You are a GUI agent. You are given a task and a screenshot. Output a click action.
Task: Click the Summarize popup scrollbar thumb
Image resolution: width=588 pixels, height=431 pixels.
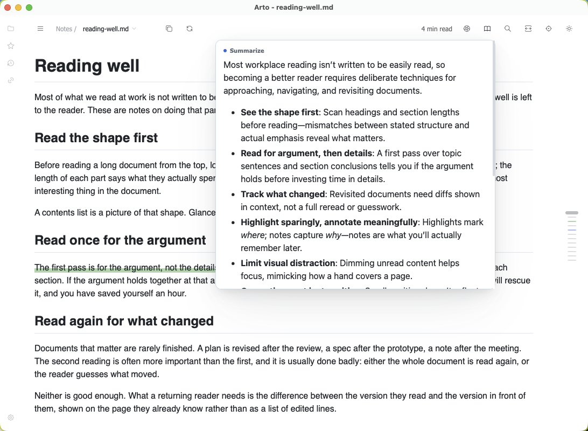[x=494, y=108]
